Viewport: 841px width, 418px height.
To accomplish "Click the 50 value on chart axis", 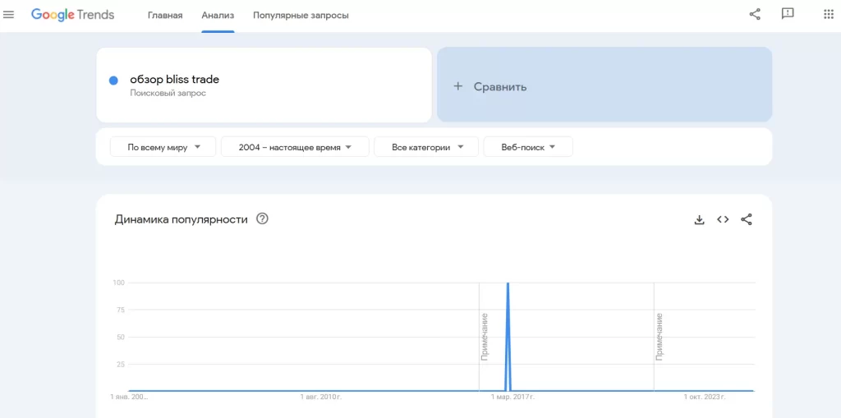I will point(119,337).
